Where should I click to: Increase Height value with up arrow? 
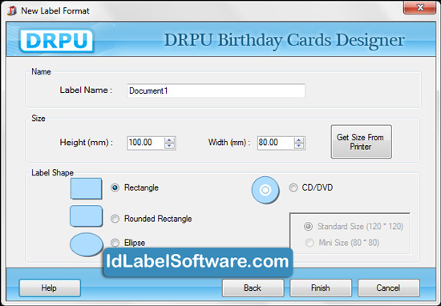tap(169, 139)
